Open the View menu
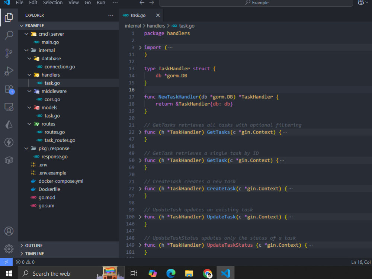This screenshot has width=372, height=279. coord(74,3)
